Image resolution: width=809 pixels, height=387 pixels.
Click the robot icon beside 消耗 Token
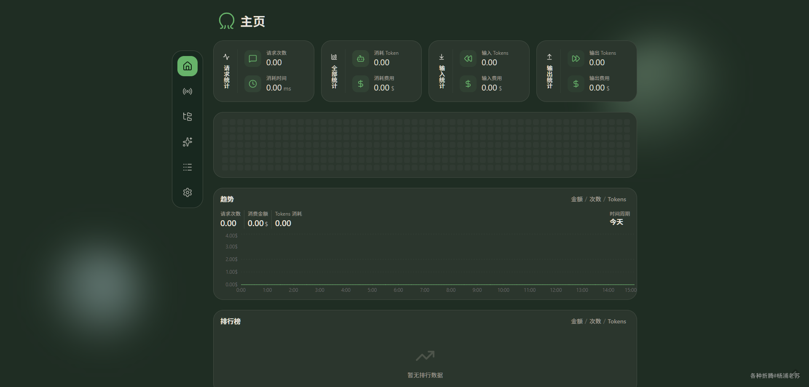pyautogui.click(x=361, y=59)
